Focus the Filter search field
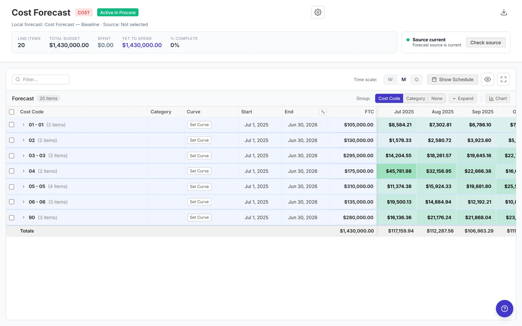 (x=40, y=80)
